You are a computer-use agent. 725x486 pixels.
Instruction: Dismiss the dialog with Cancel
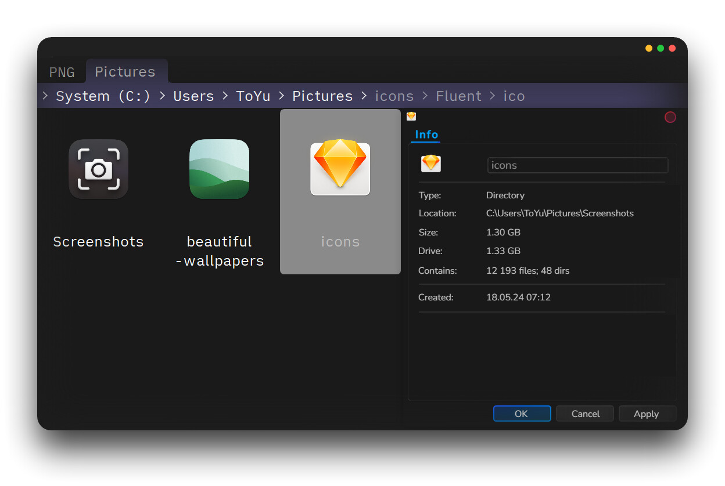(585, 414)
